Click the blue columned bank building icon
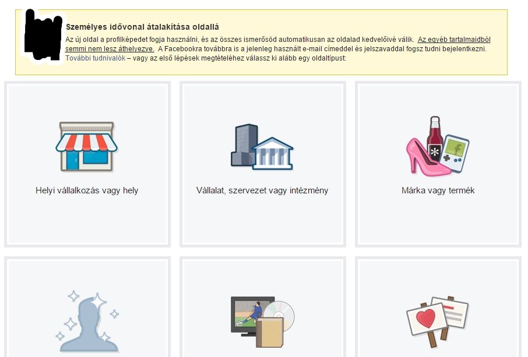This screenshot has height=357, width=528. coord(273,153)
